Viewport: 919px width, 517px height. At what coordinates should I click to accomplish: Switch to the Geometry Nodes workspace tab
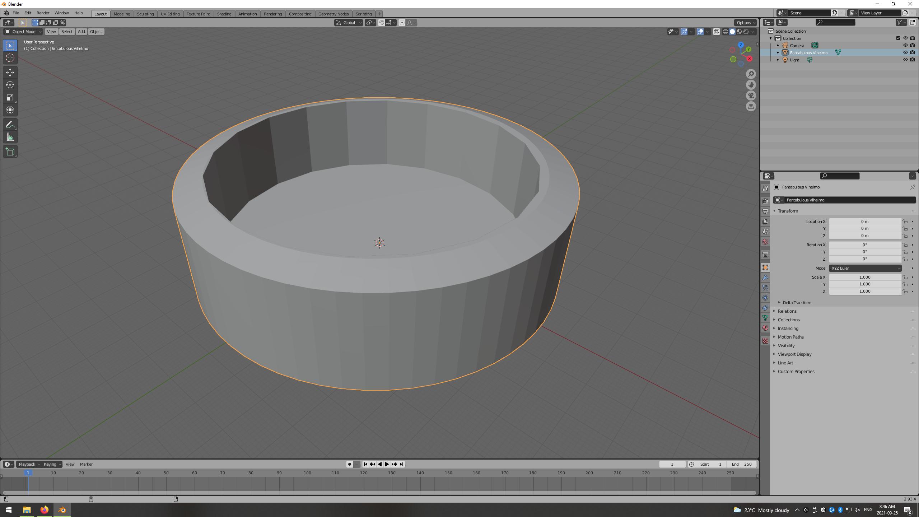[333, 14]
